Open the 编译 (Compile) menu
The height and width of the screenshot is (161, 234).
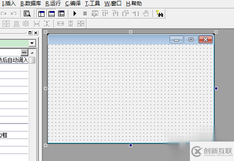click(73, 4)
